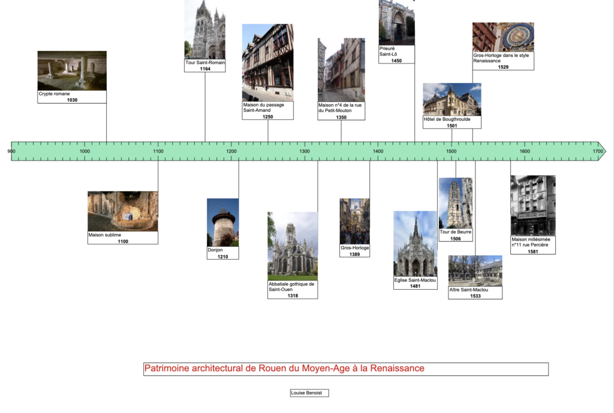
Task: Click the Eglise Saint-Maclou photo
Action: click(415, 243)
